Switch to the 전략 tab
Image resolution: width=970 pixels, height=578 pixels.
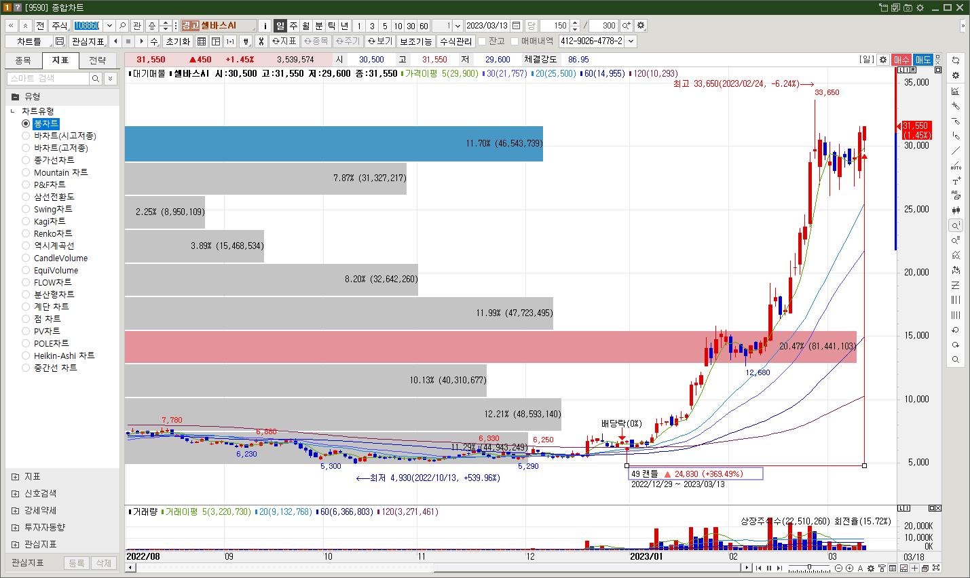point(98,60)
